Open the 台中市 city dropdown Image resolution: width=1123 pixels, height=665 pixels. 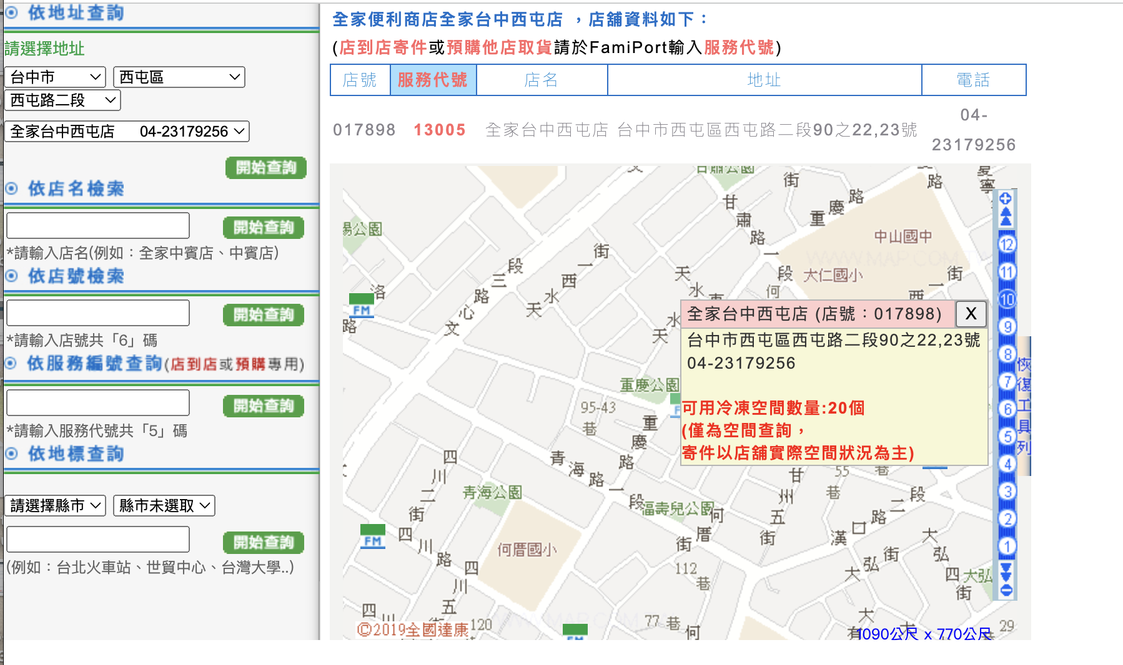[55, 77]
